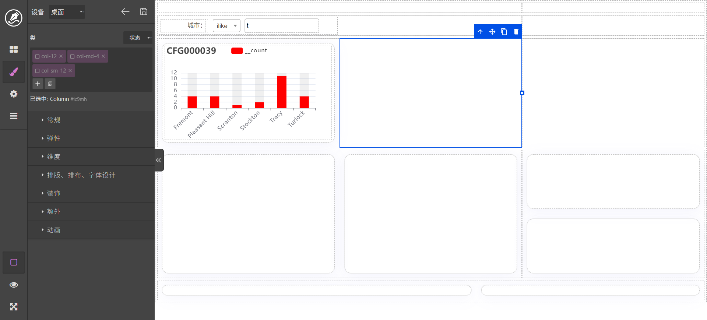
Task: Open the settings gear panel
Action: [14, 94]
